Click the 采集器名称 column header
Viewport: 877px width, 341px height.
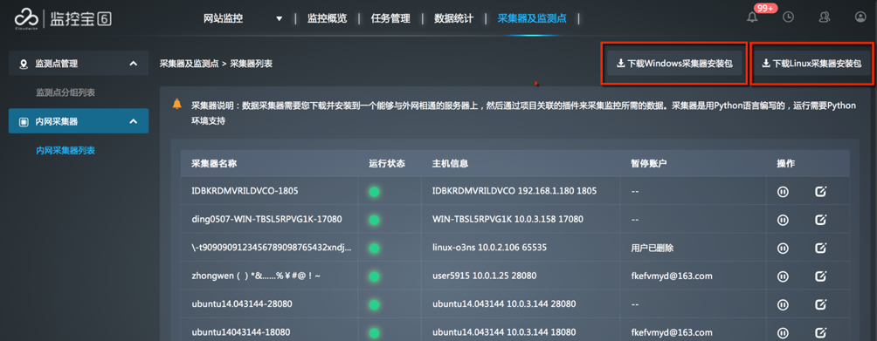213,164
